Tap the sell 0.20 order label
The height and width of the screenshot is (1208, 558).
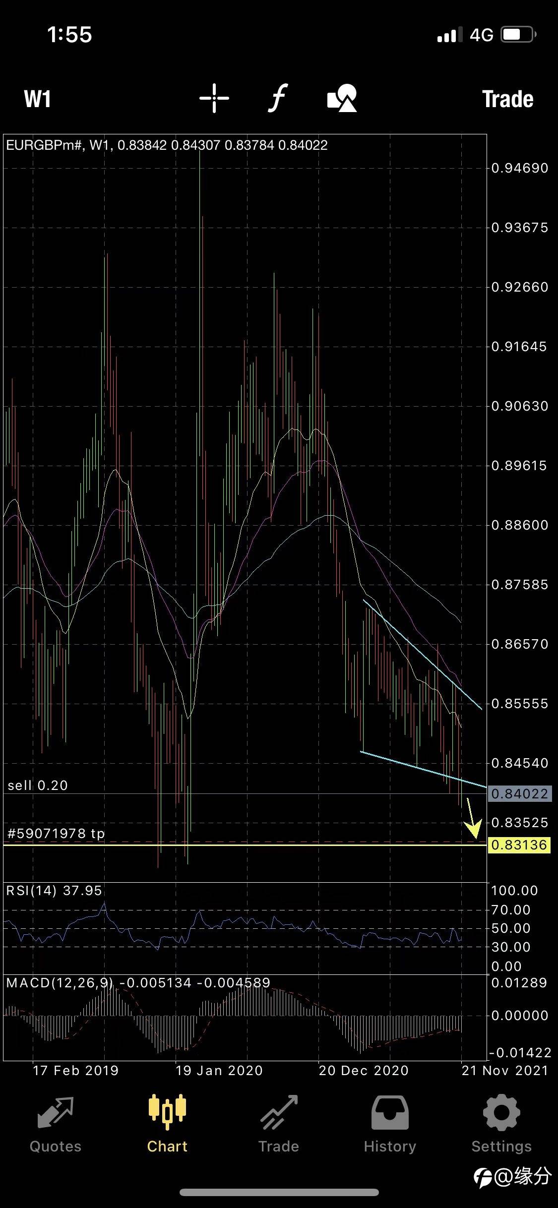click(x=38, y=785)
